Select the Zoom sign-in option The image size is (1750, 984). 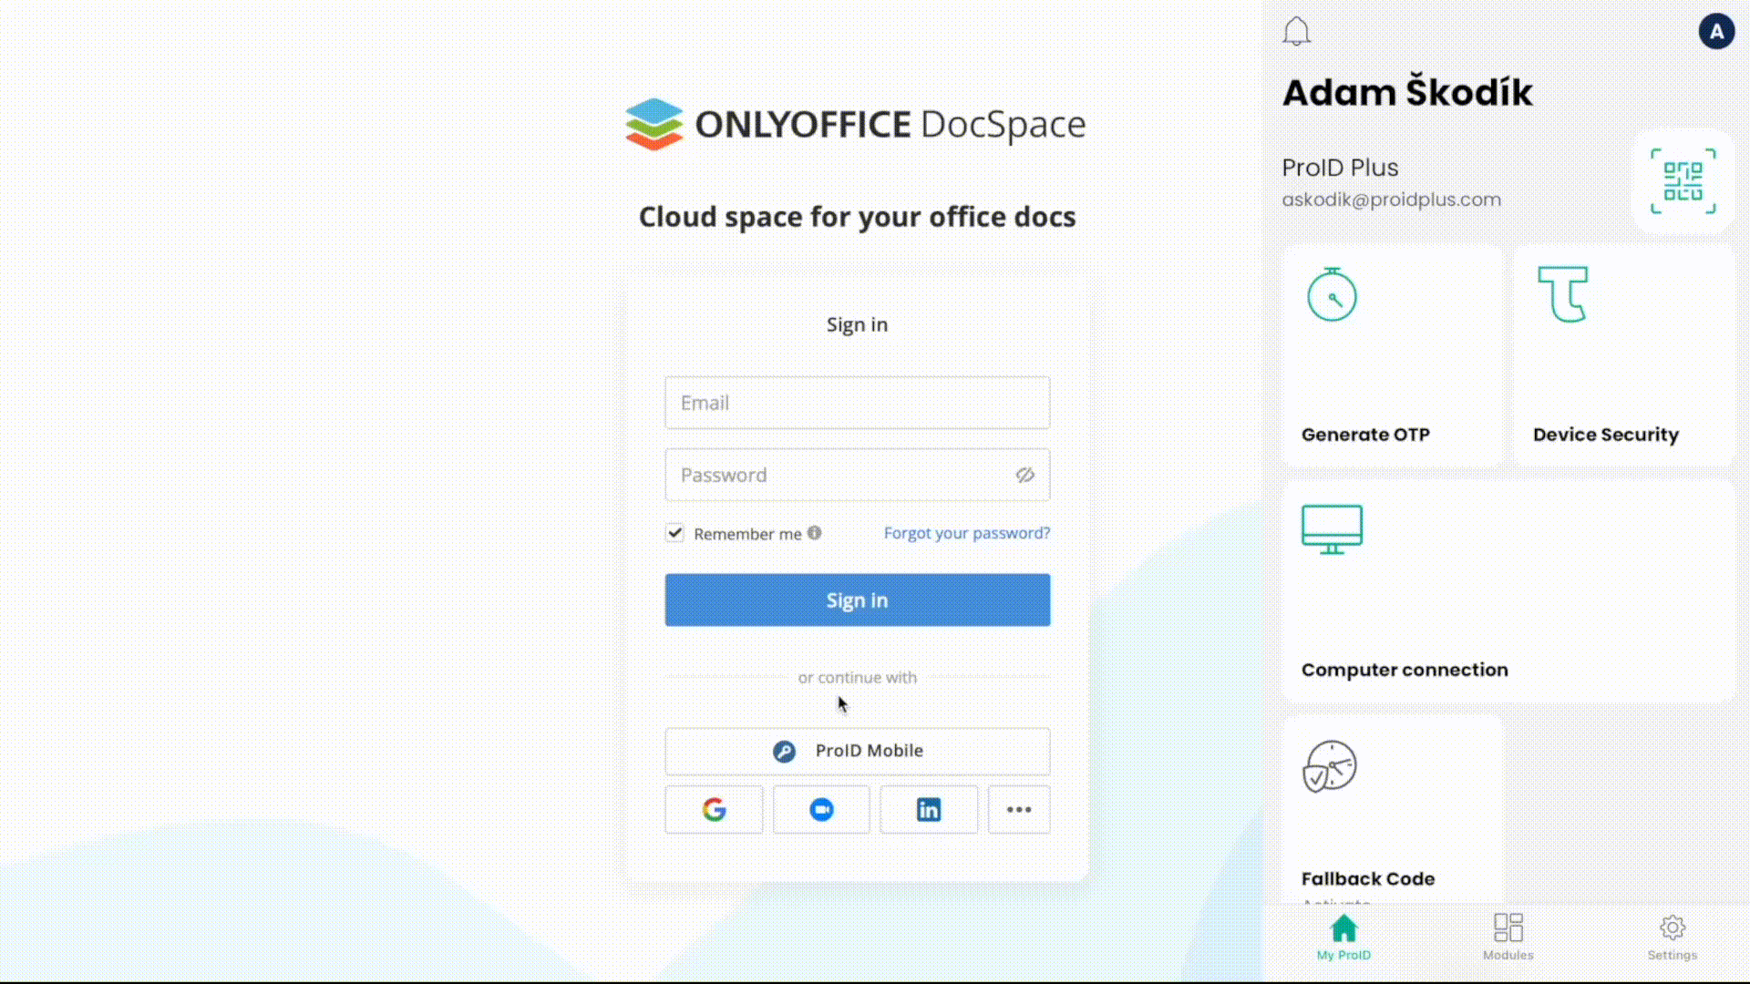[x=820, y=809]
